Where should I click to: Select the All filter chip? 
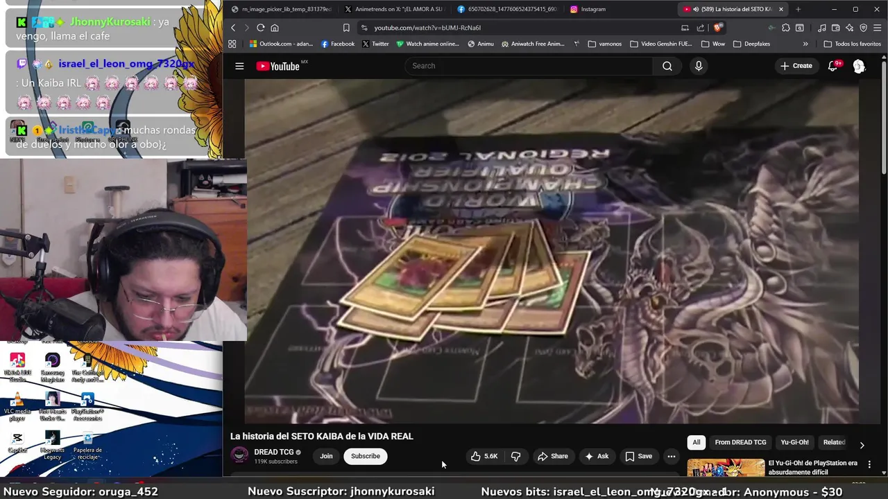tap(697, 442)
